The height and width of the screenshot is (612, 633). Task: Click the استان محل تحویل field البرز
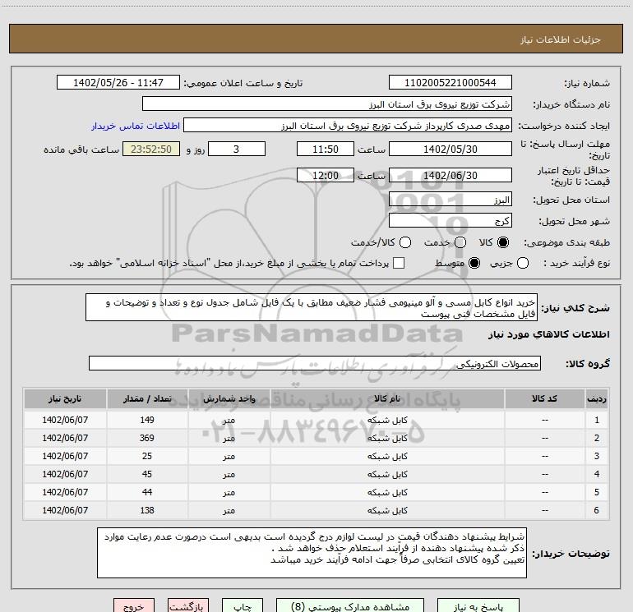450,199
